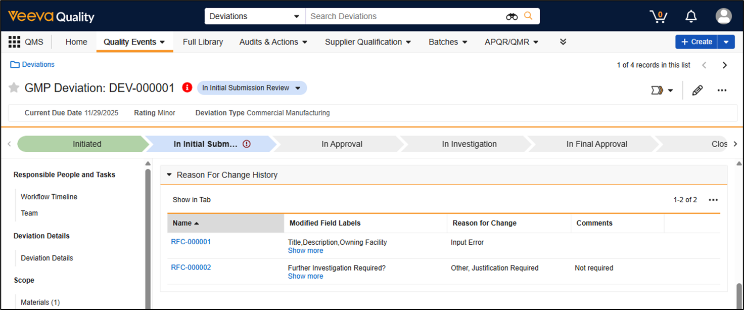Click in the Search Deviations field
Image resolution: width=744 pixels, height=310 pixels.
click(x=404, y=16)
